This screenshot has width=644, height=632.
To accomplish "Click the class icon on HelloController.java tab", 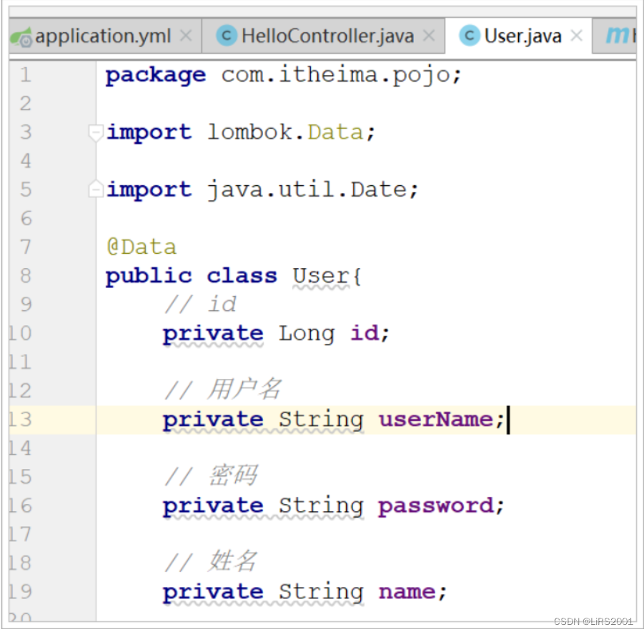I will click(227, 35).
